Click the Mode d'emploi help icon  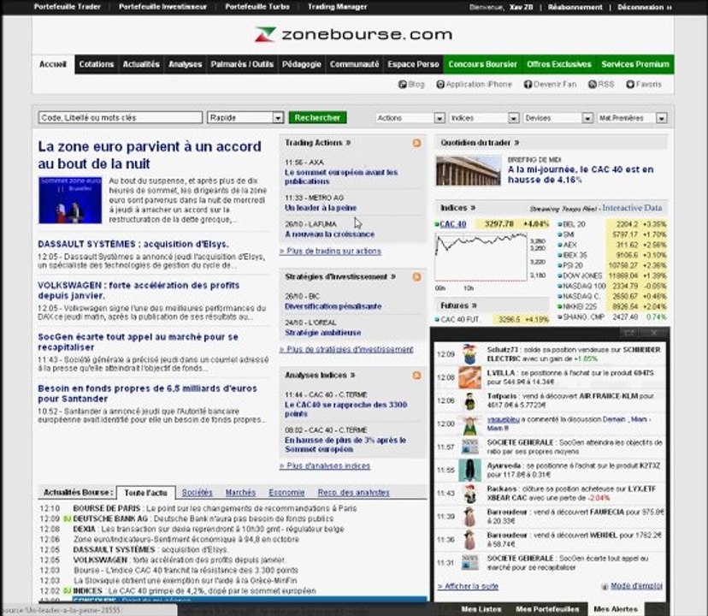tap(605, 587)
